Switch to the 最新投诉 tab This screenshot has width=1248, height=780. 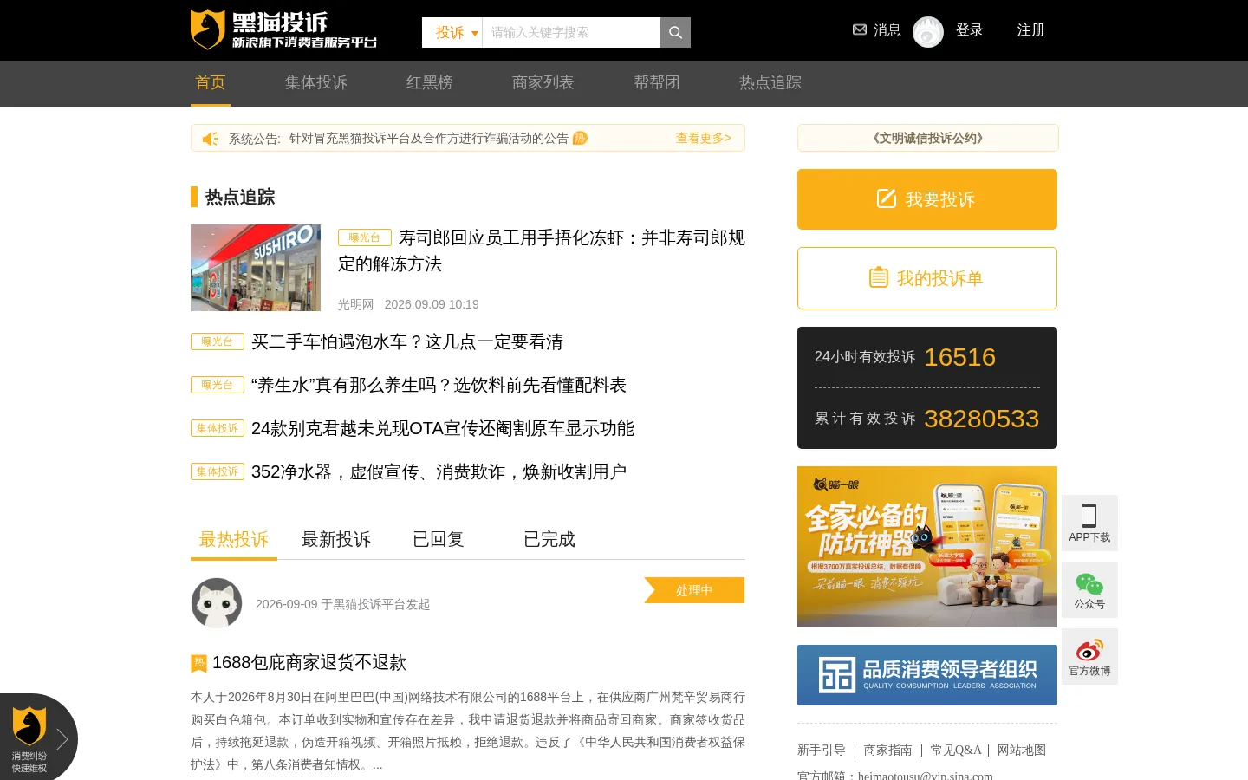click(x=336, y=539)
